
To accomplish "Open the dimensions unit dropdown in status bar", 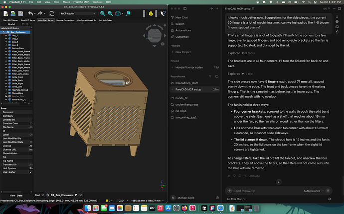I will click(x=148, y=201).
